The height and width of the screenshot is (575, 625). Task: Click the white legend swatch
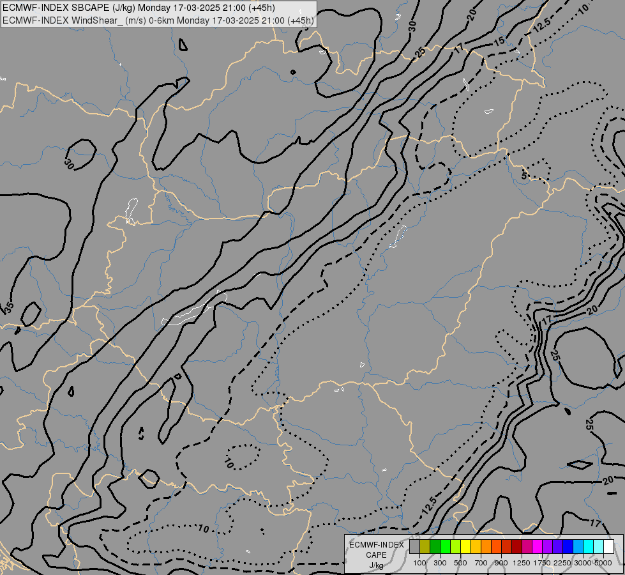click(x=608, y=547)
